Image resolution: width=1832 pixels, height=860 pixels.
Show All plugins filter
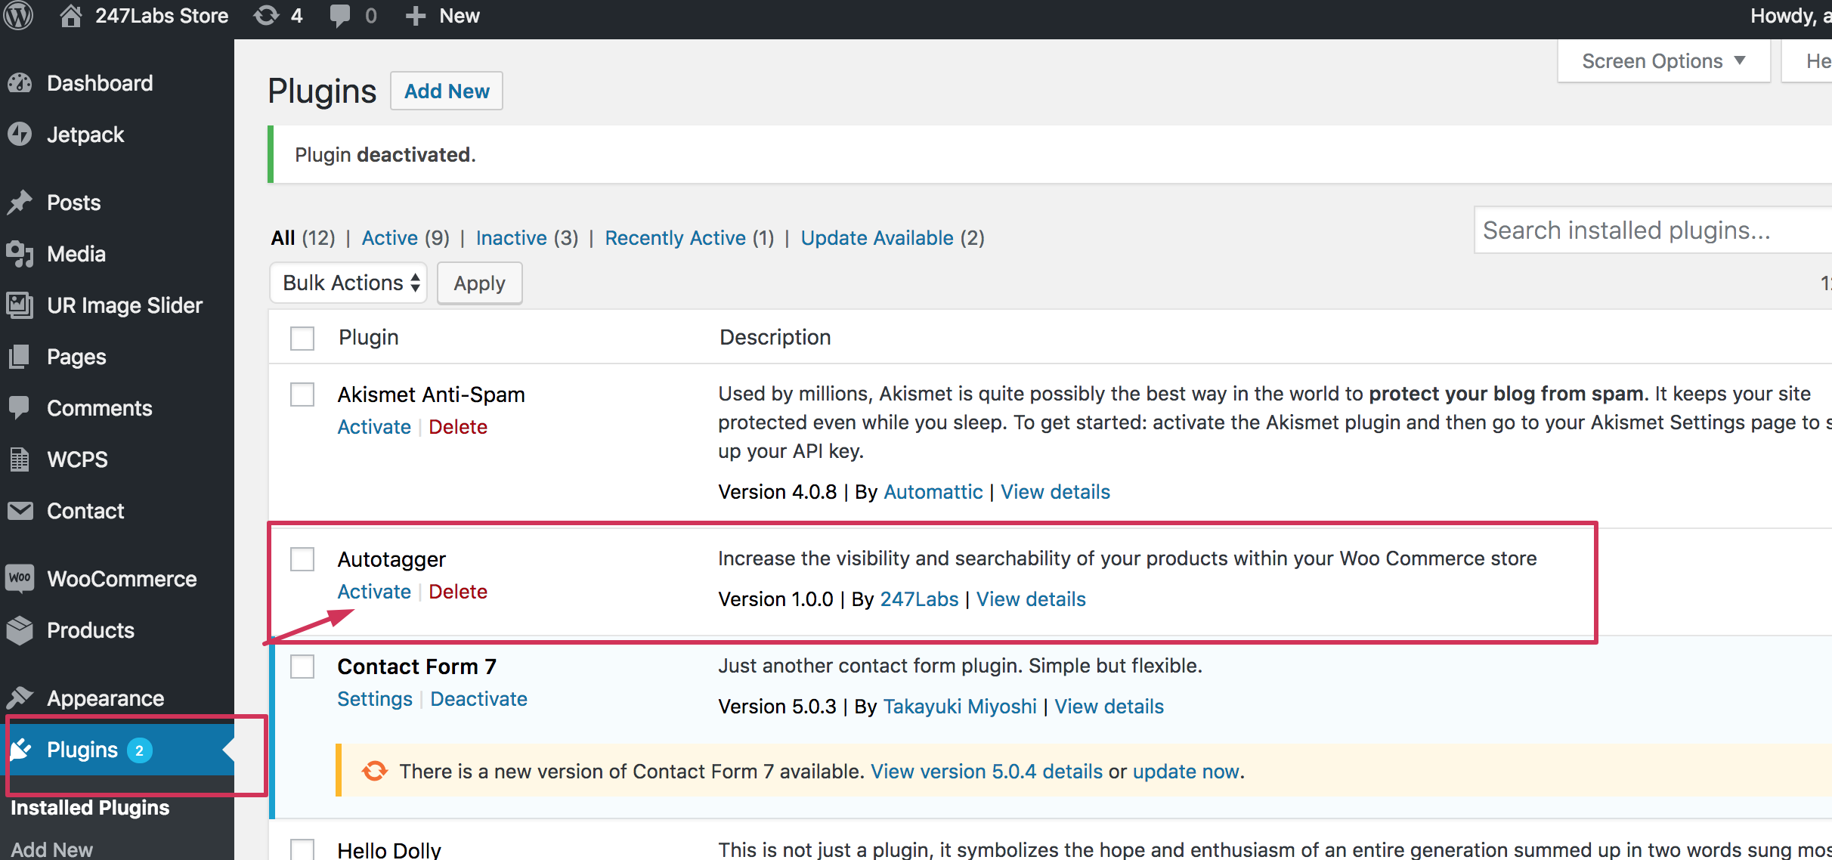[x=283, y=238]
